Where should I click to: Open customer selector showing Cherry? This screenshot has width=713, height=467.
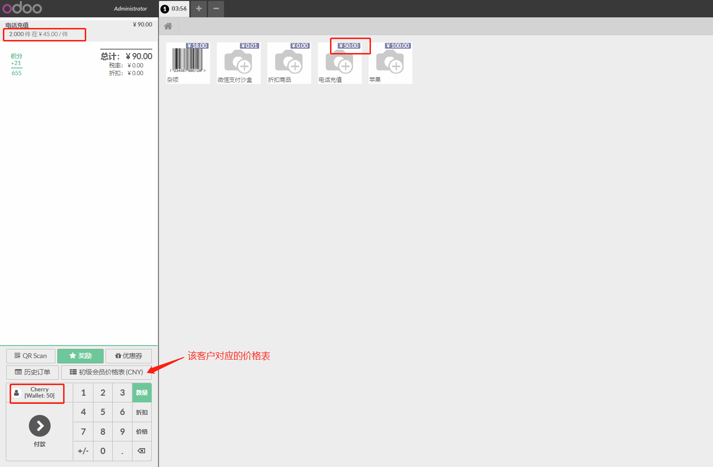[x=37, y=393]
